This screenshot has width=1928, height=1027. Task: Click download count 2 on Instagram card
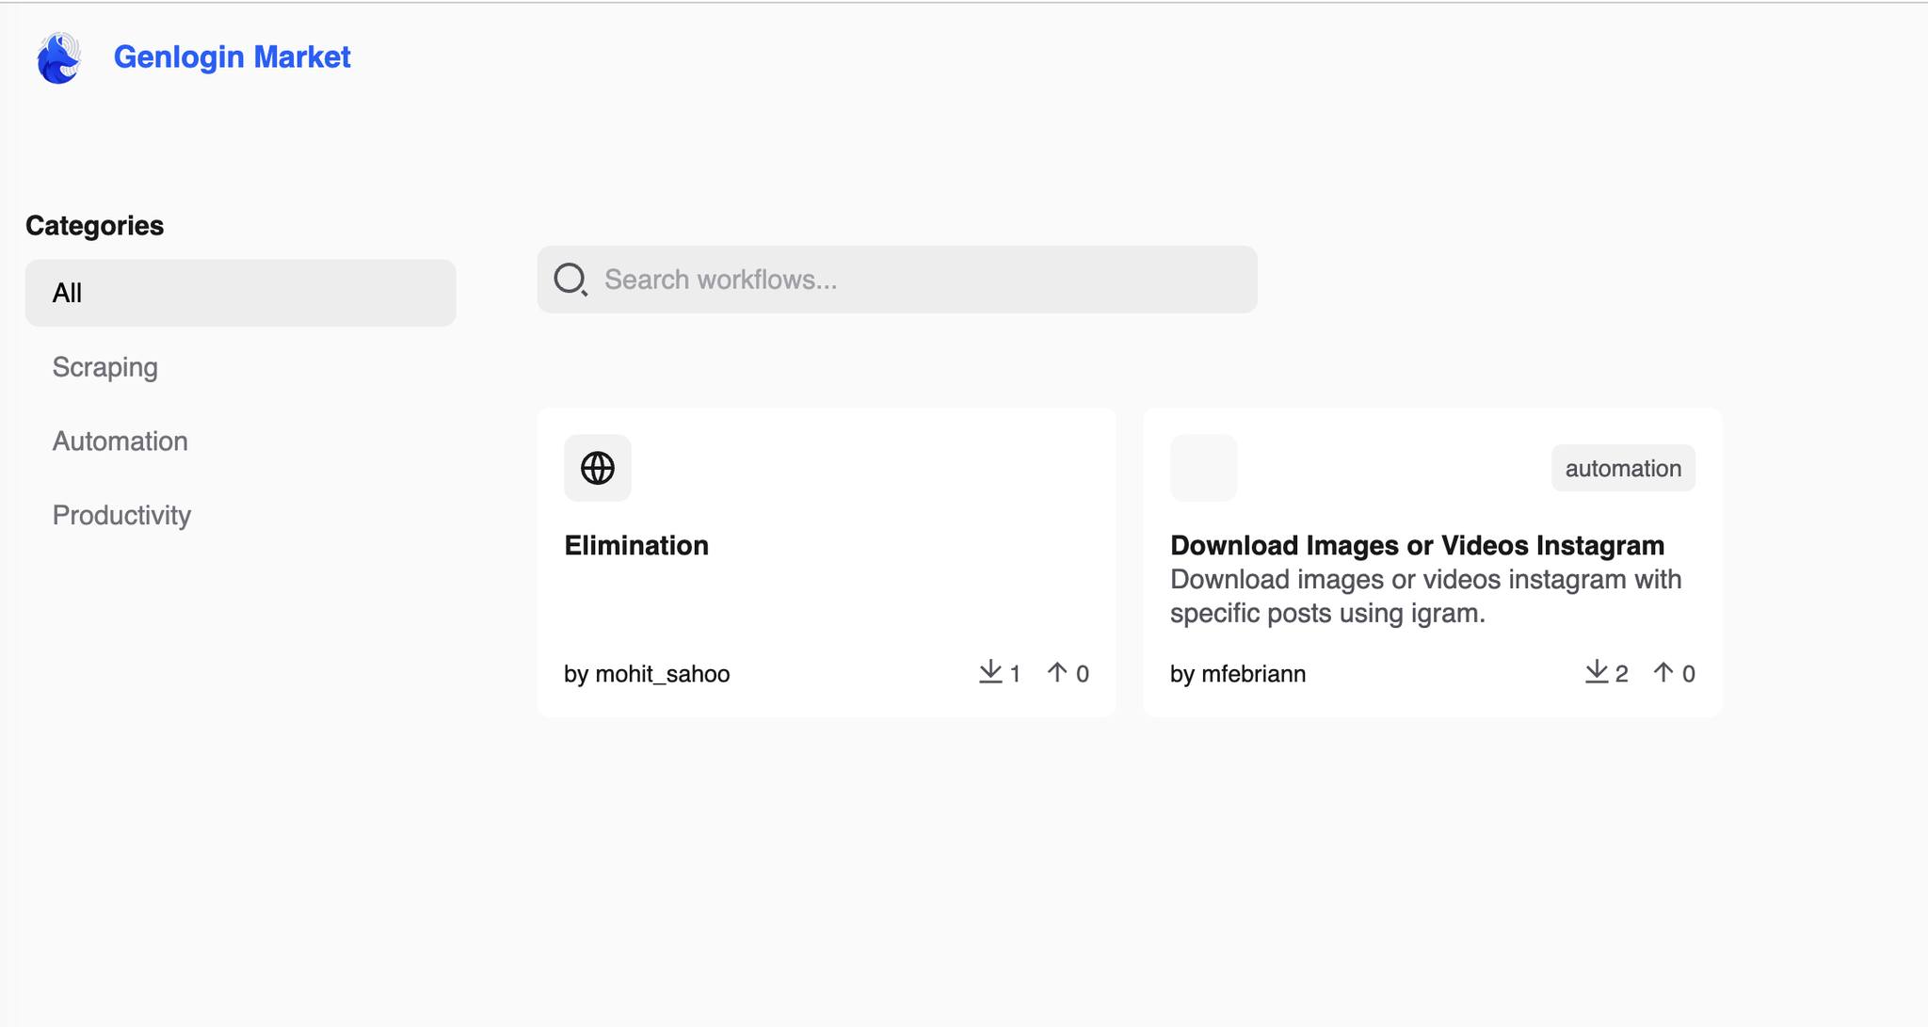[x=1621, y=674]
